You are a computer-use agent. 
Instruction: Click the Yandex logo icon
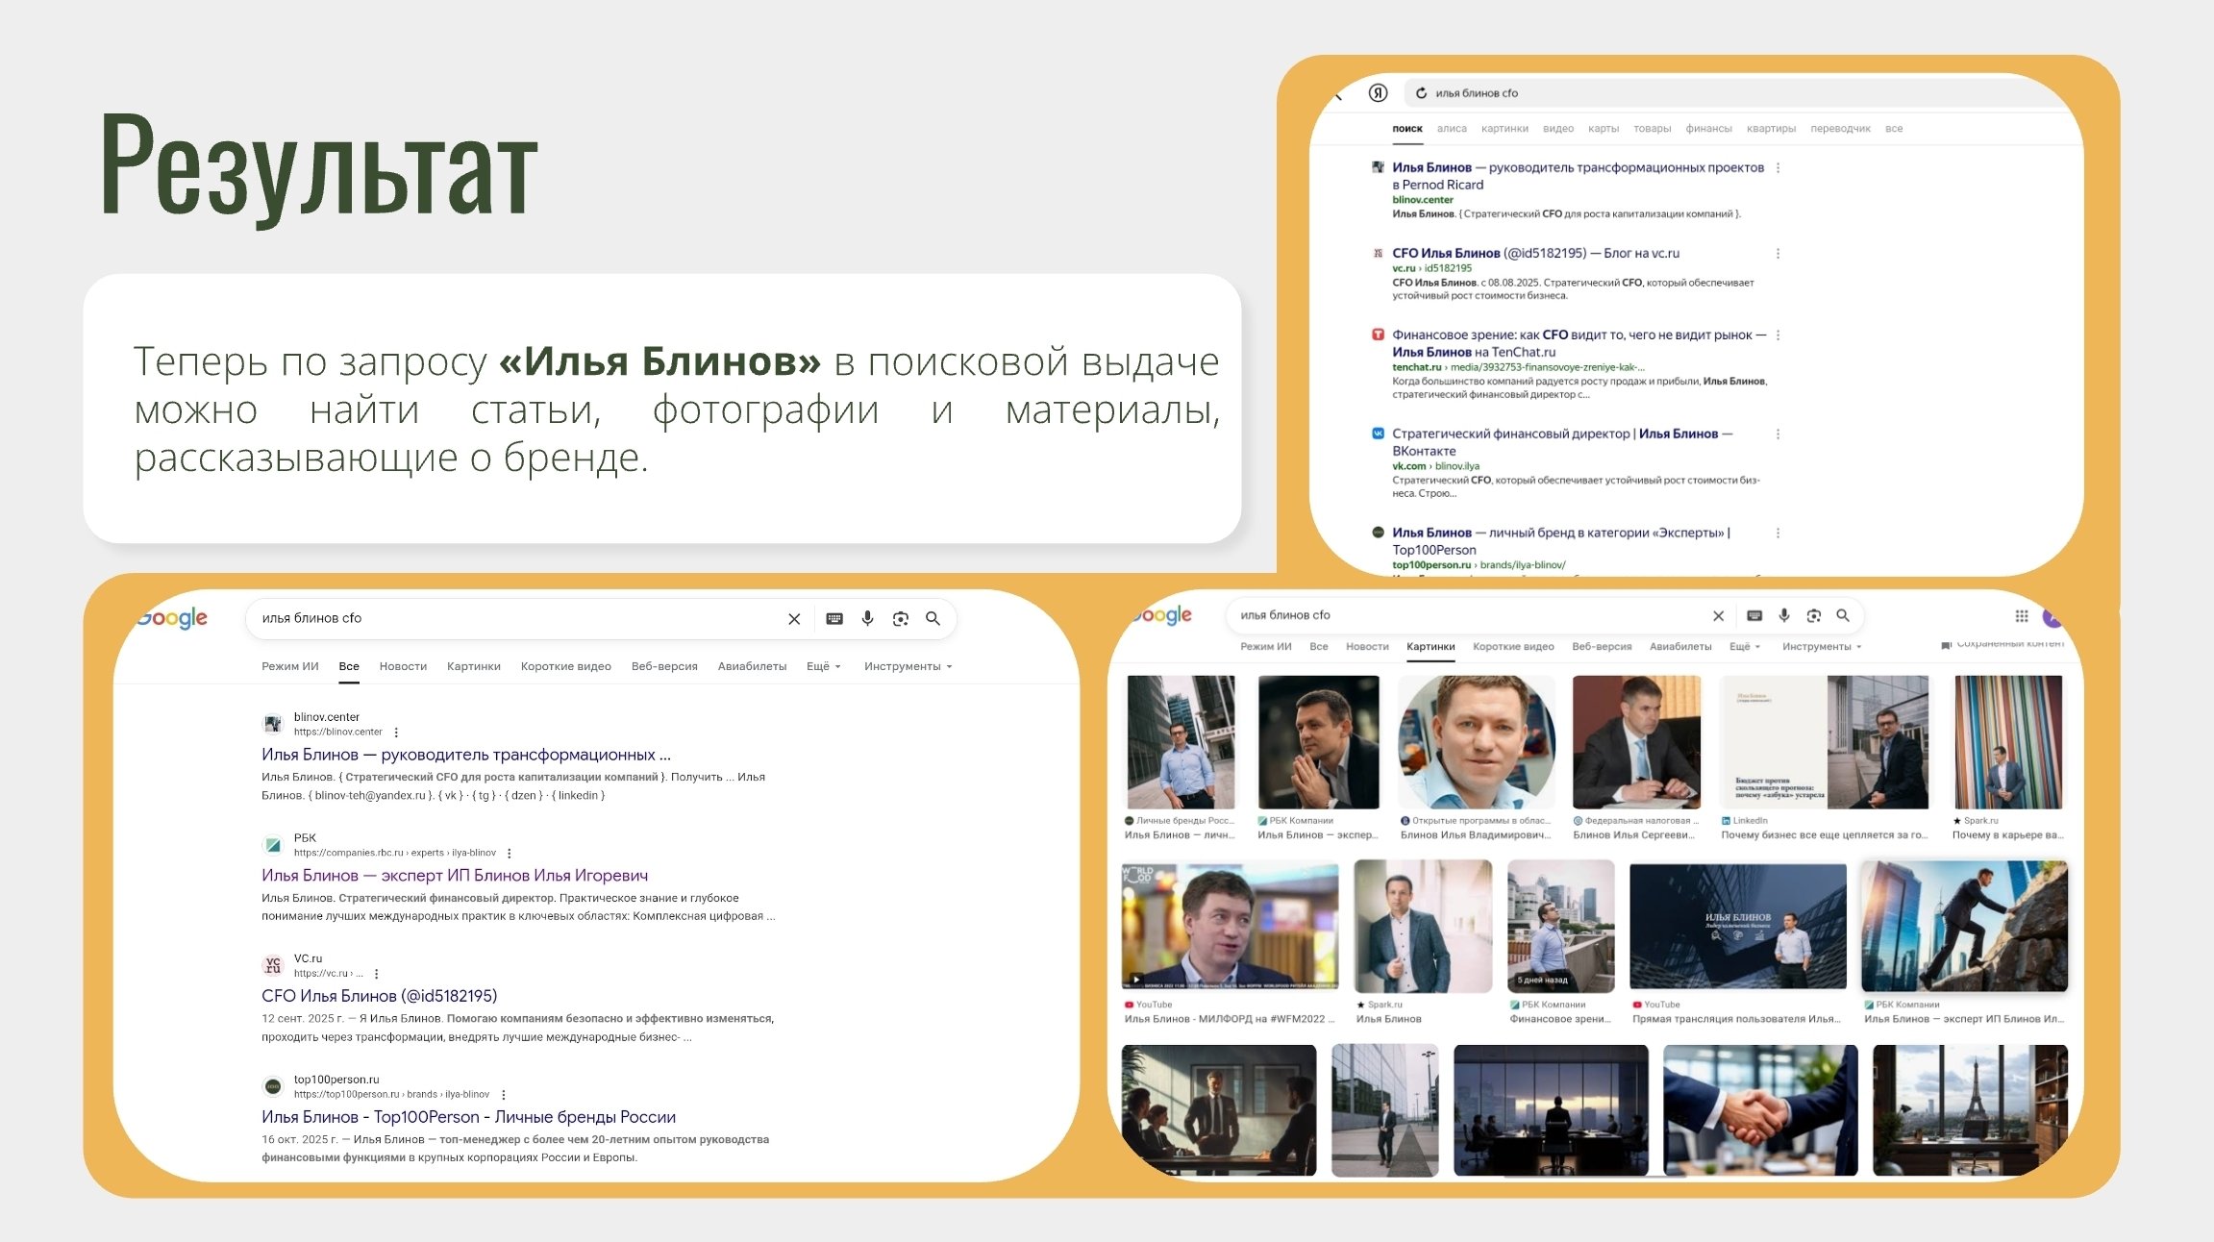(1378, 92)
